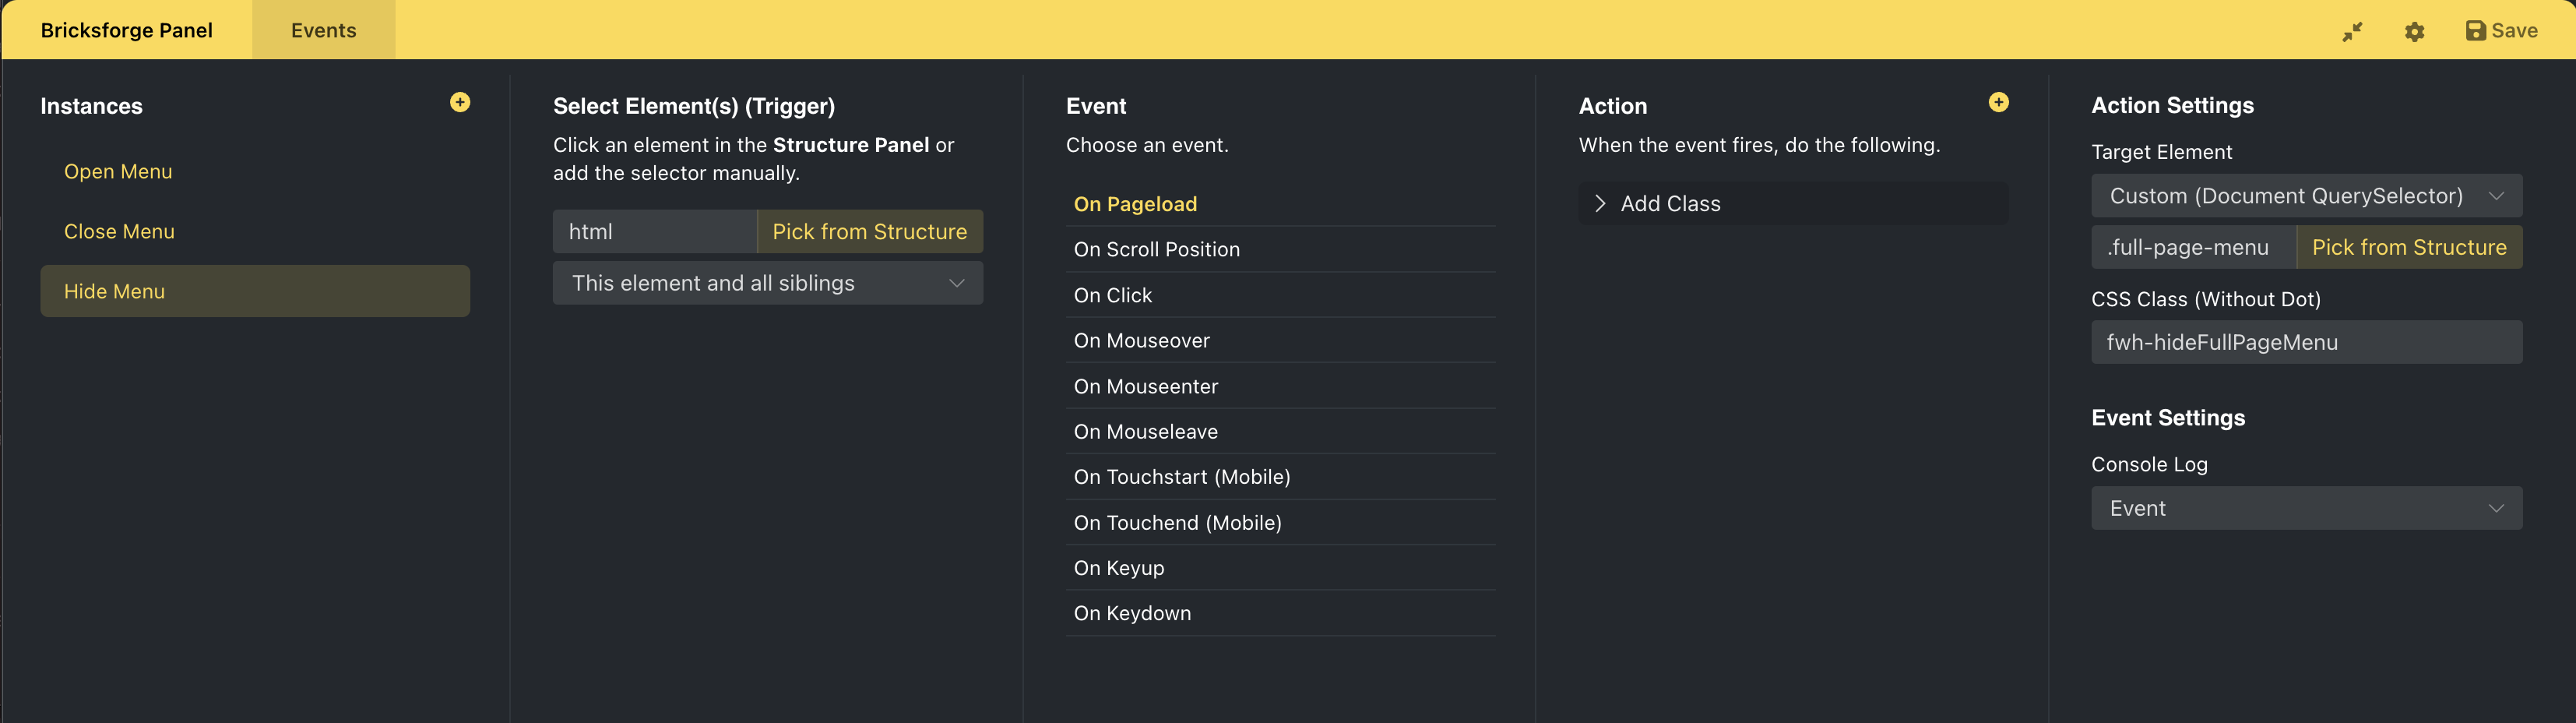Add a new instance with plus icon
This screenshot has height=723, width=2576.
pyautogui.click(x=460, y=102)
